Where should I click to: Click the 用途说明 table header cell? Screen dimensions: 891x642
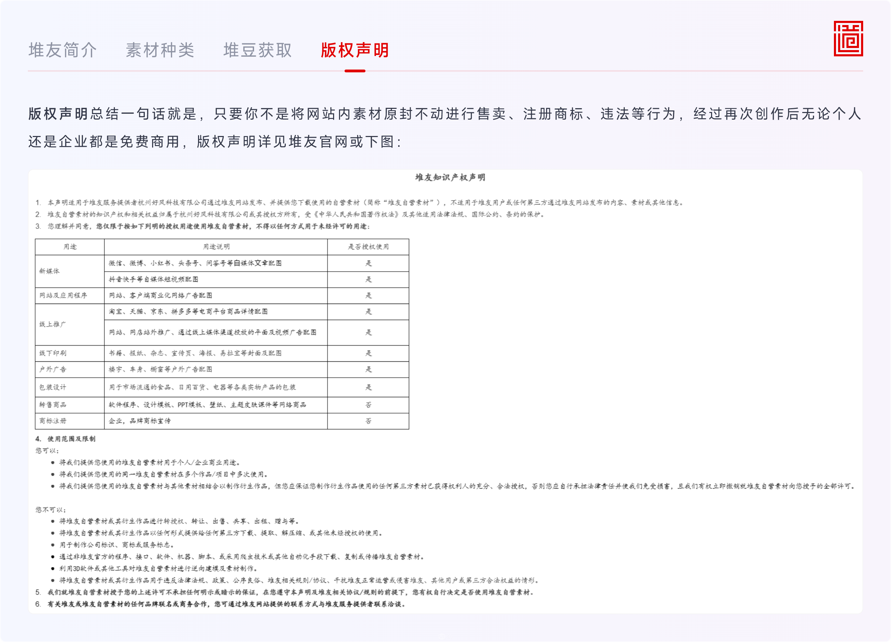click(216, 247)
